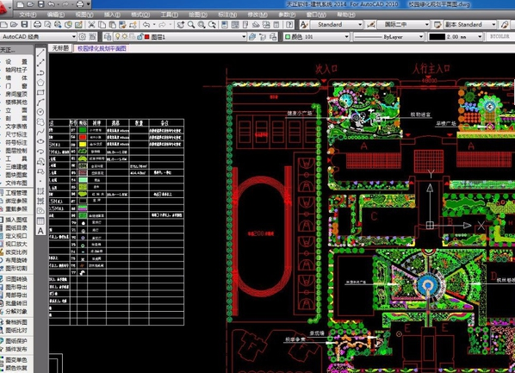Screen dimensions: 515x373
Task: Open the 文件 menu
Action: point(28,15)
